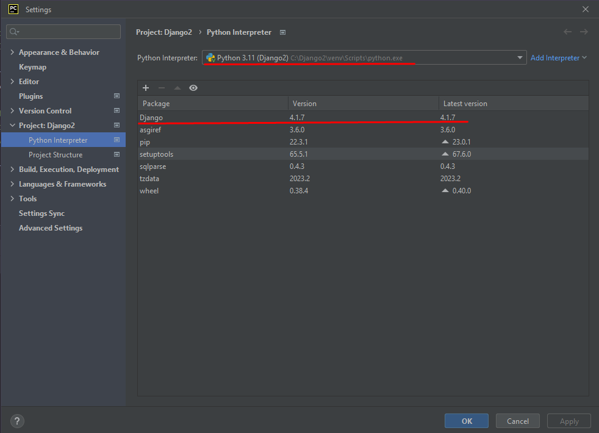The height and width of the screenshot is (433, 599).
Task: Click the Version column header
Action: click(364, 104)
